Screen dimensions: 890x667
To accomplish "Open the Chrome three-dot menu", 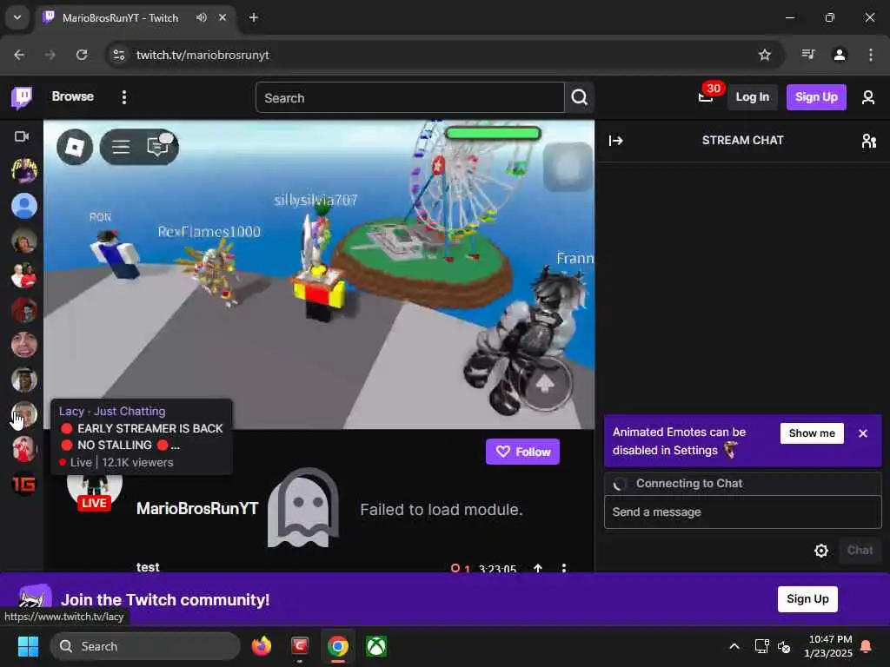I will point(870,55).
